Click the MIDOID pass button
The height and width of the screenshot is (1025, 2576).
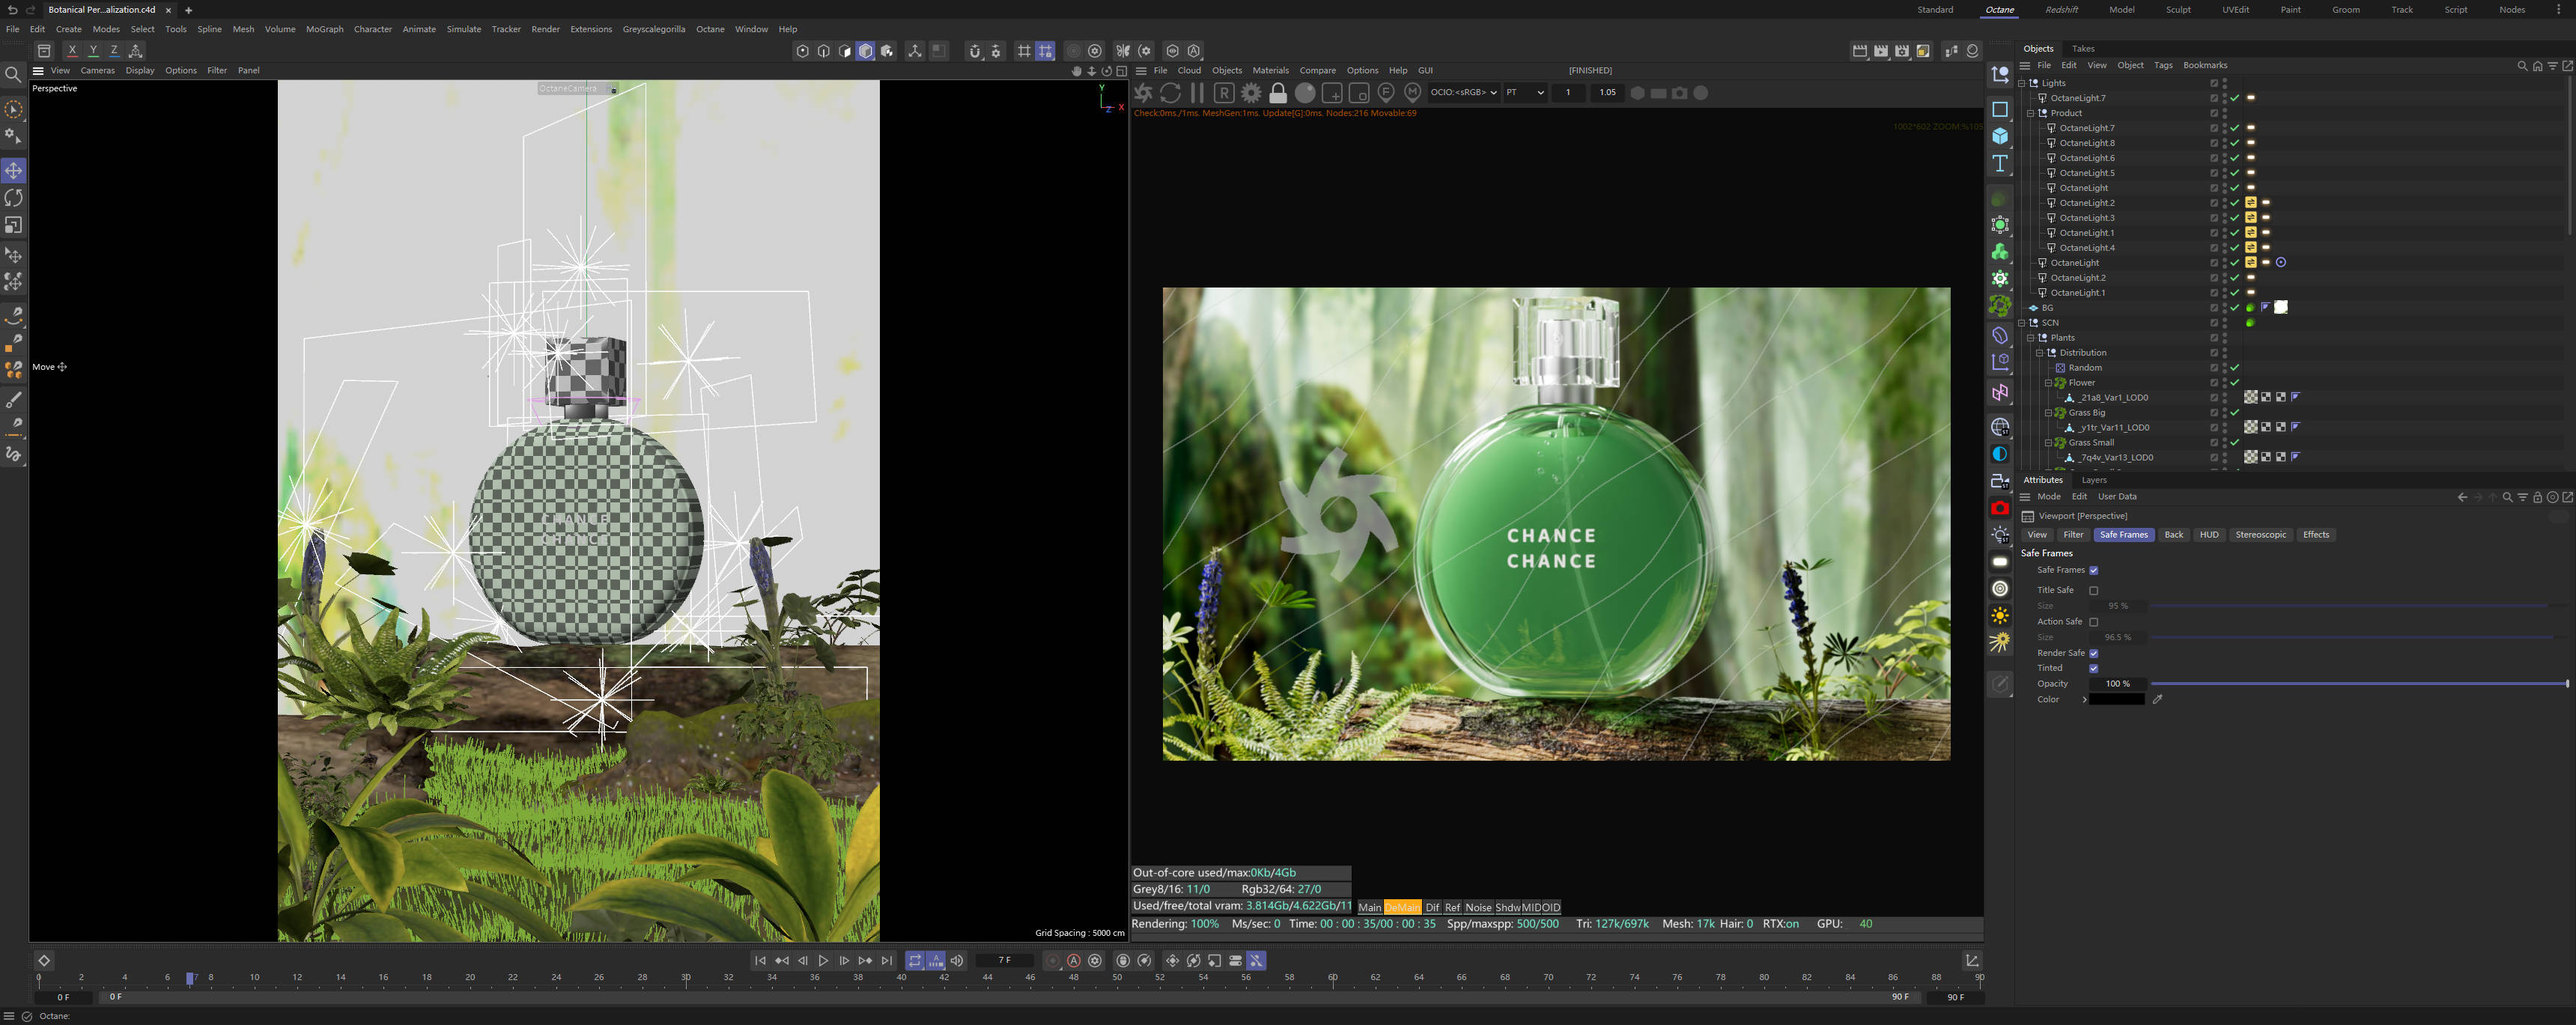point(1540,908)
